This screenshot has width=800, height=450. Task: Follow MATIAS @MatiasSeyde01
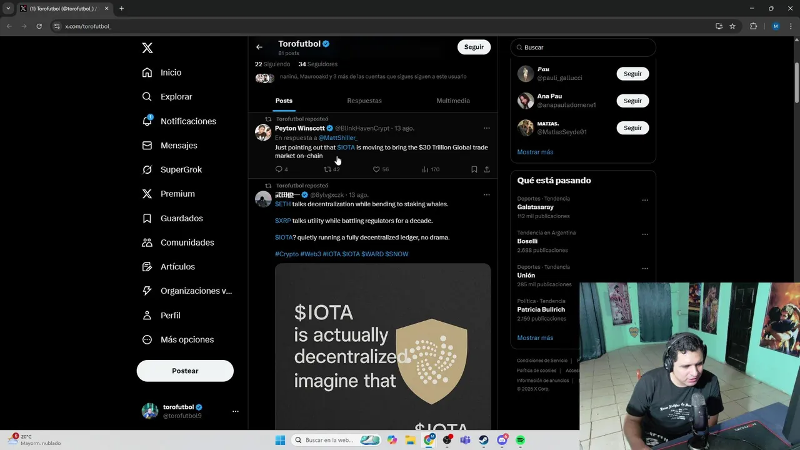click(632, 127)
